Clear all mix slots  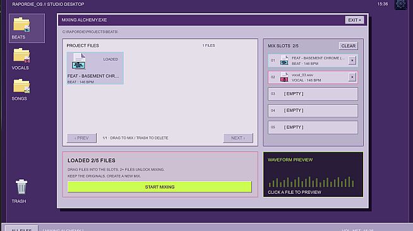348,46
